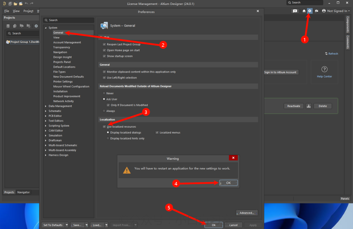Click the System General page icon
This screenshot has width=353, height=229.
[104, 26]
